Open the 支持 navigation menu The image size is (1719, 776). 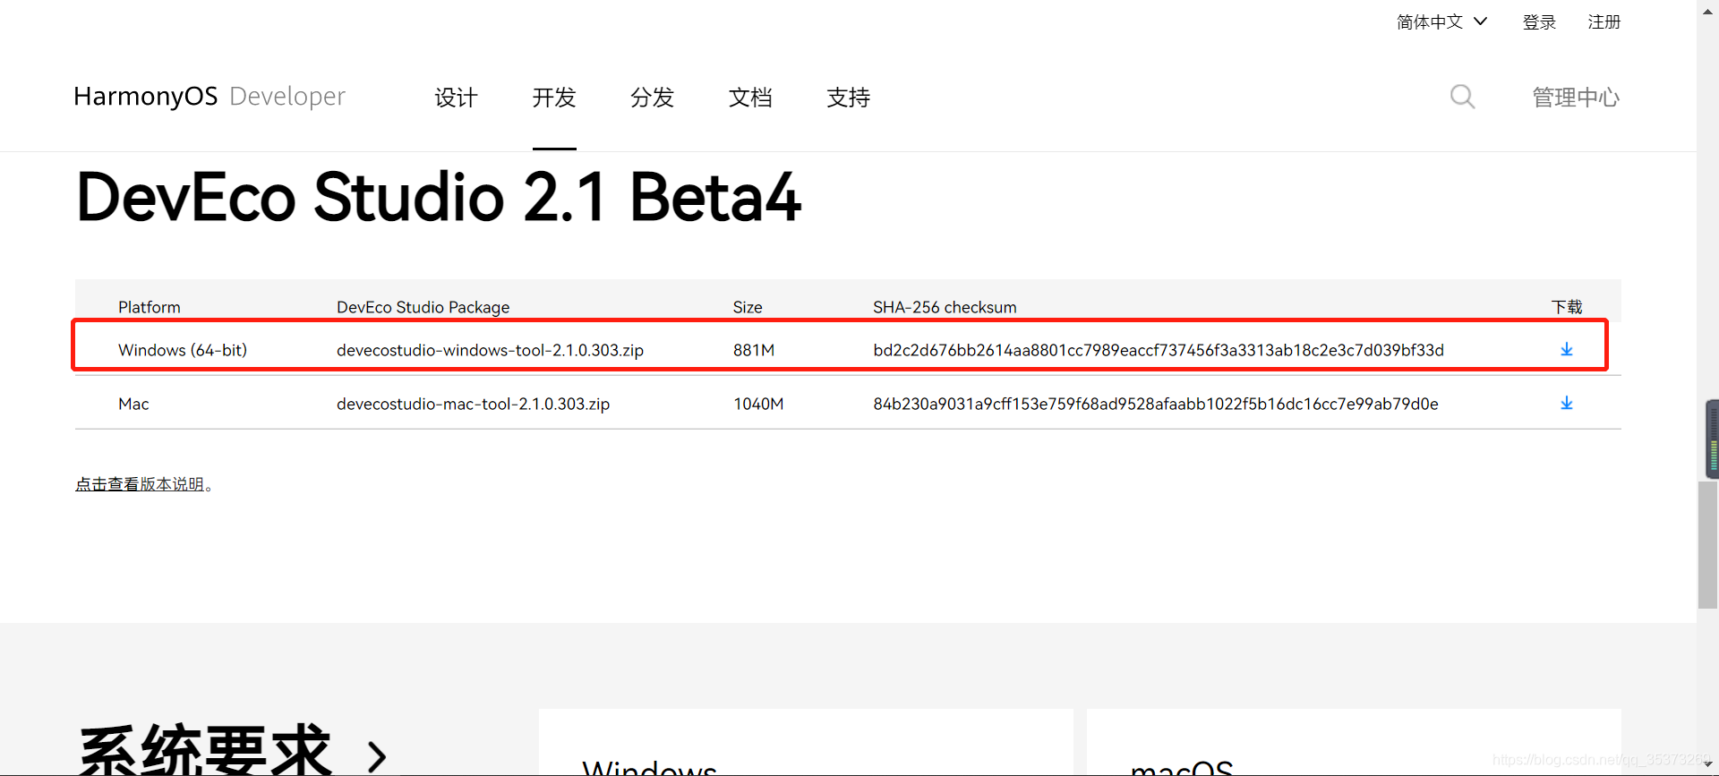click(x=849, y=98)
